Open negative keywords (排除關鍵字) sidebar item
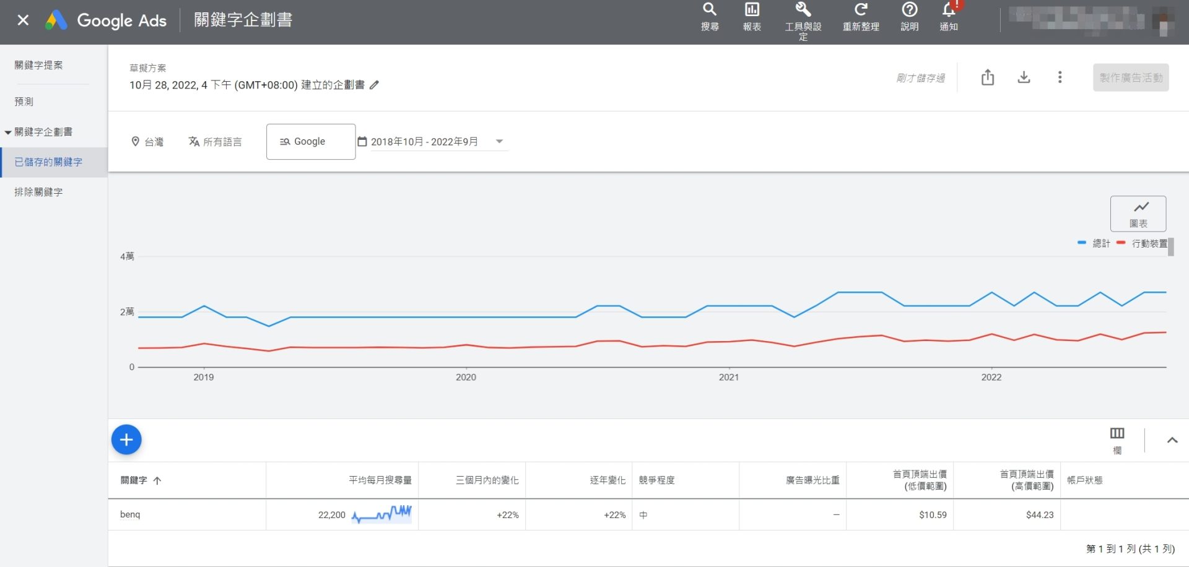 (38, 192)
